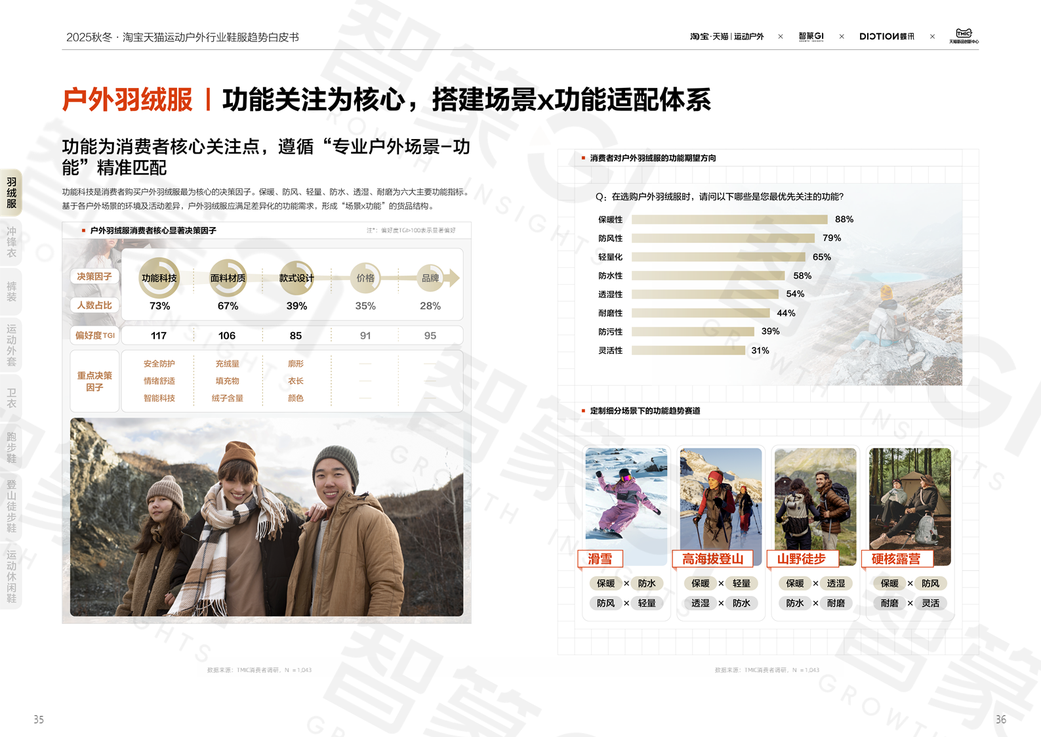The width and height of the screenshot is (1041, 737).
Task: Click the DIGITION logo in header
Action: click(886, 37)
